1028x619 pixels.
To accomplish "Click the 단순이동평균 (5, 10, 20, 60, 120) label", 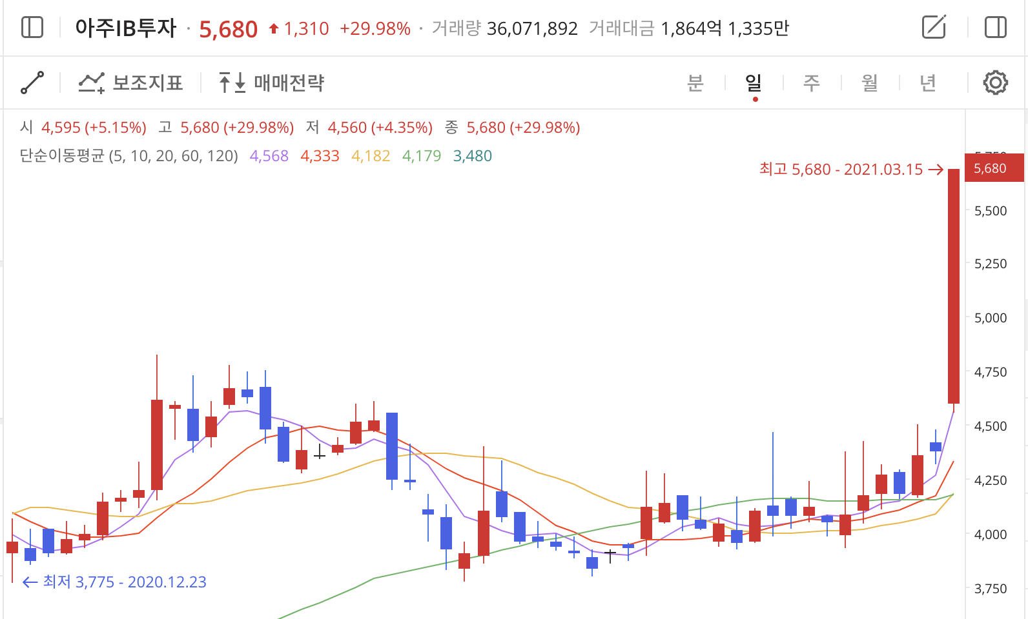I will (129, 156).
